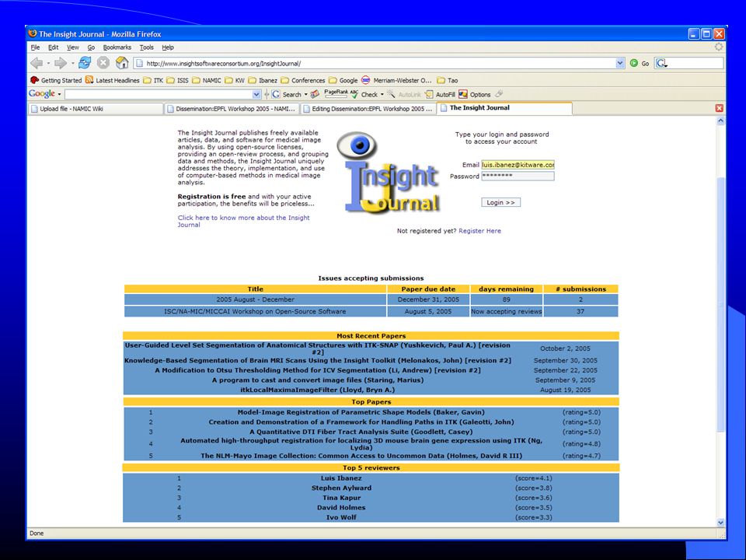746x560 pixels.
Task: Click the browser Forward arrow button
Action: pyautogui.click(x=60, y=63)
